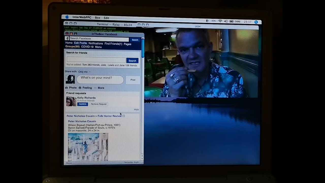Viewport: 325px width, 183px height.
Task: Click the menu bar clock 23:17
Action: pos(248,22)
